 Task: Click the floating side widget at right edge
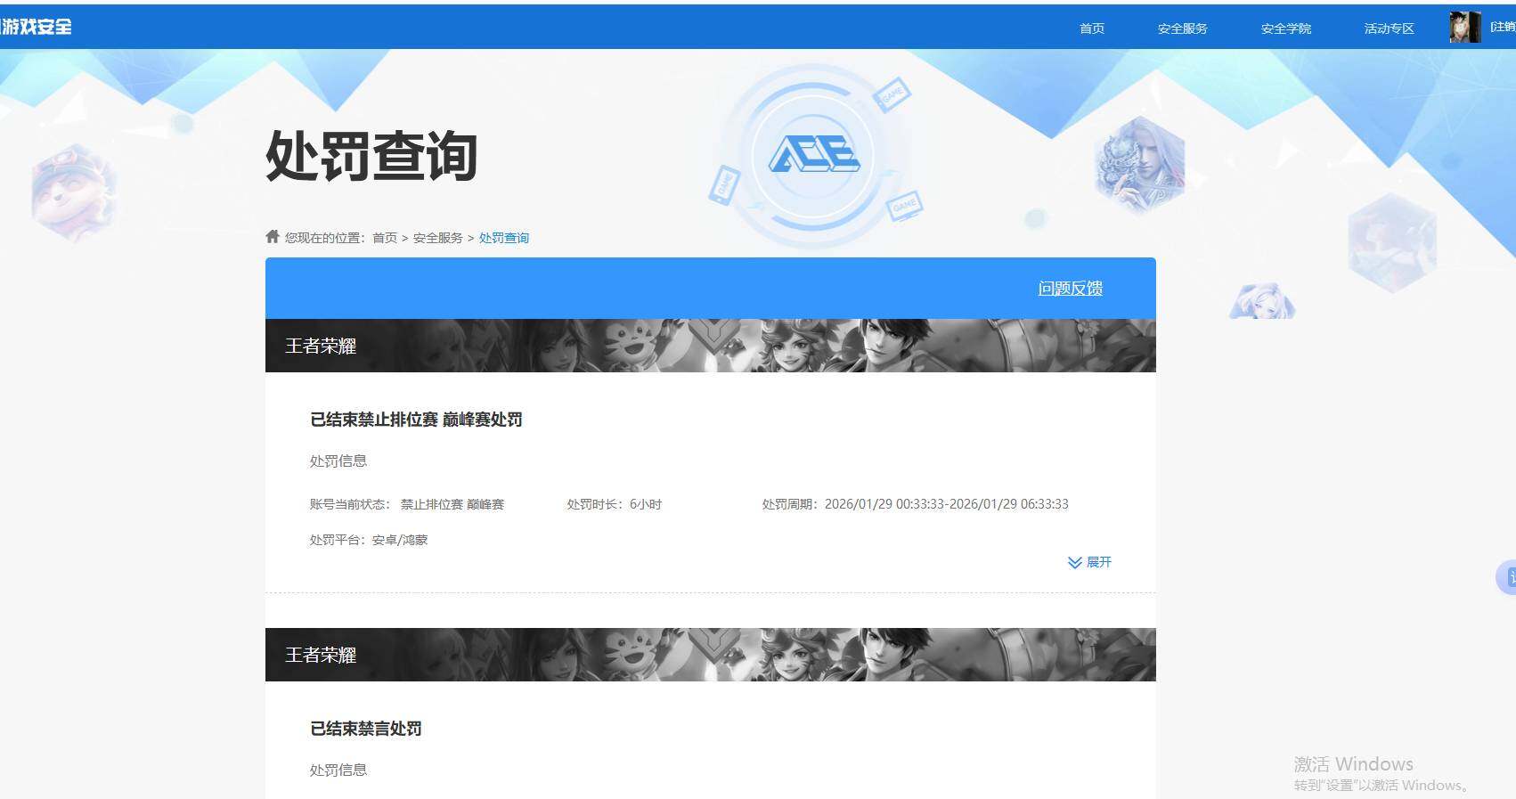[x=1506, y=577]
